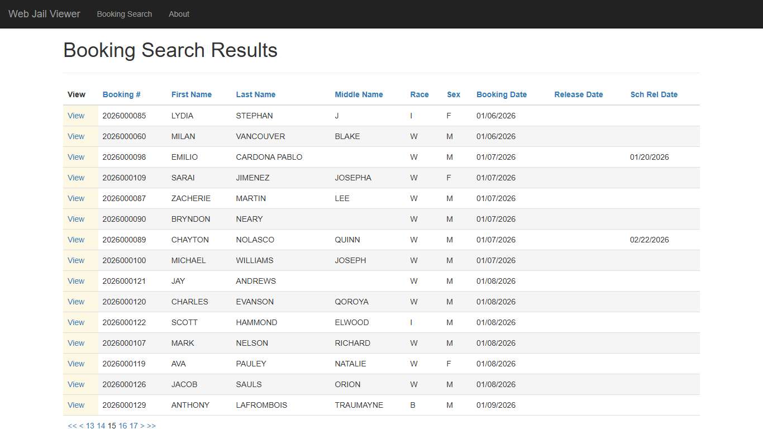This screenshot has width=763, height=429.
Task: Sort results by Last Name
Action: (x=256, y=94)
